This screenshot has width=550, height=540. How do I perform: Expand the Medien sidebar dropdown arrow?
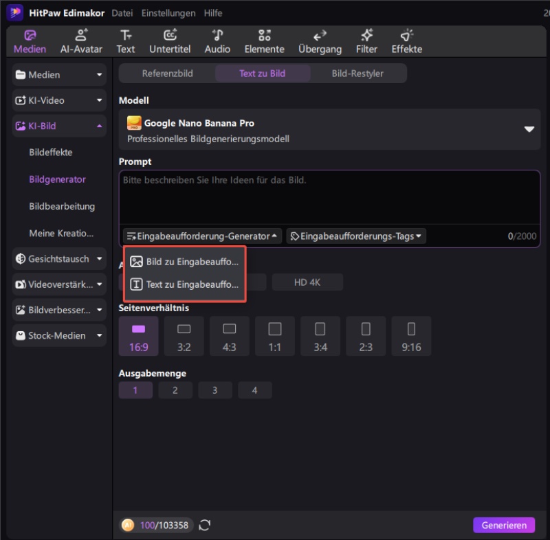99,75
